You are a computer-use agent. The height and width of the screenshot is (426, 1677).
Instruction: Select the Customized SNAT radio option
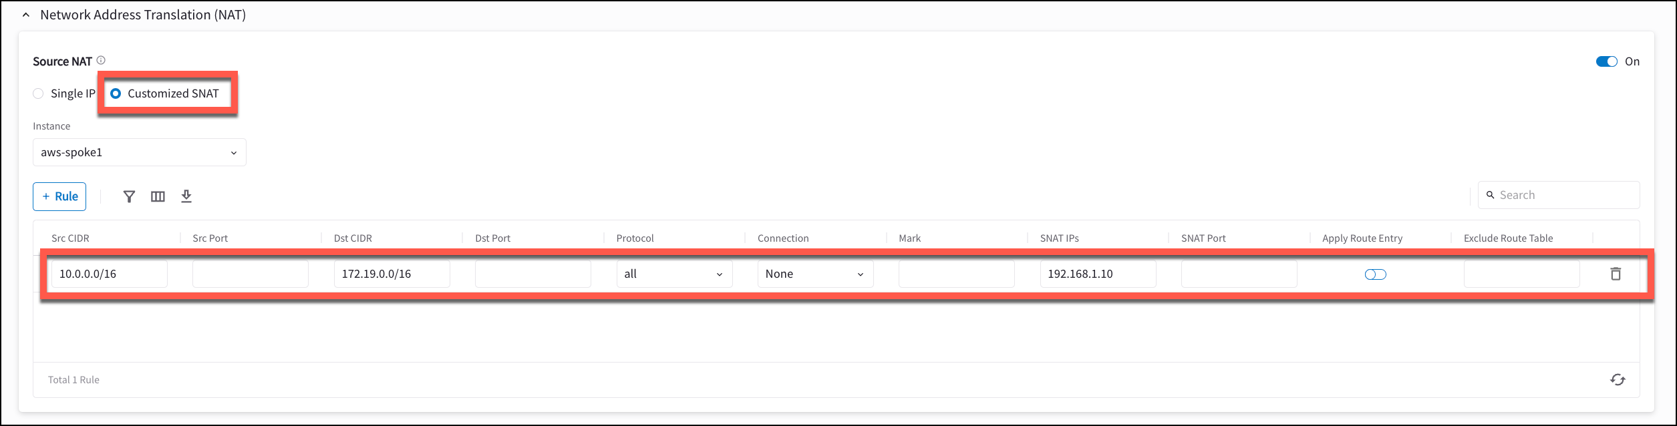point(116,93)
